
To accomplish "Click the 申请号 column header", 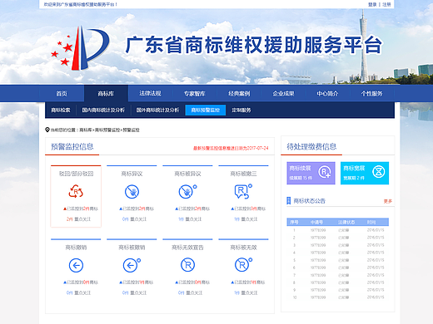I will pos(316,222).
